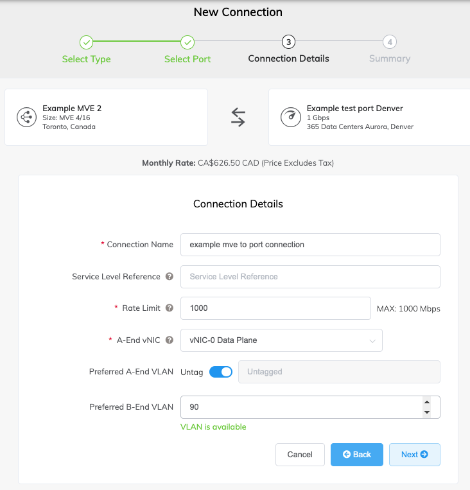Image resolution: width=470 pixels, height=490 pixels.
Task: Click the Select Type completed checkmark icon
Action: point(86,42)
